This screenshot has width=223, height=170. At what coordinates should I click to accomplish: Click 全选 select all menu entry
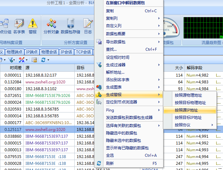point(110,155)
